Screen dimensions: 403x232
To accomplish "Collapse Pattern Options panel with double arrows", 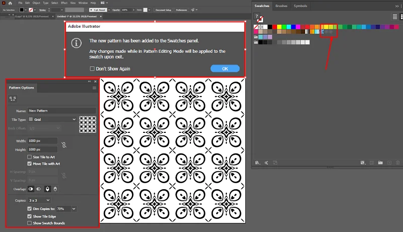I will coord(89,82).
